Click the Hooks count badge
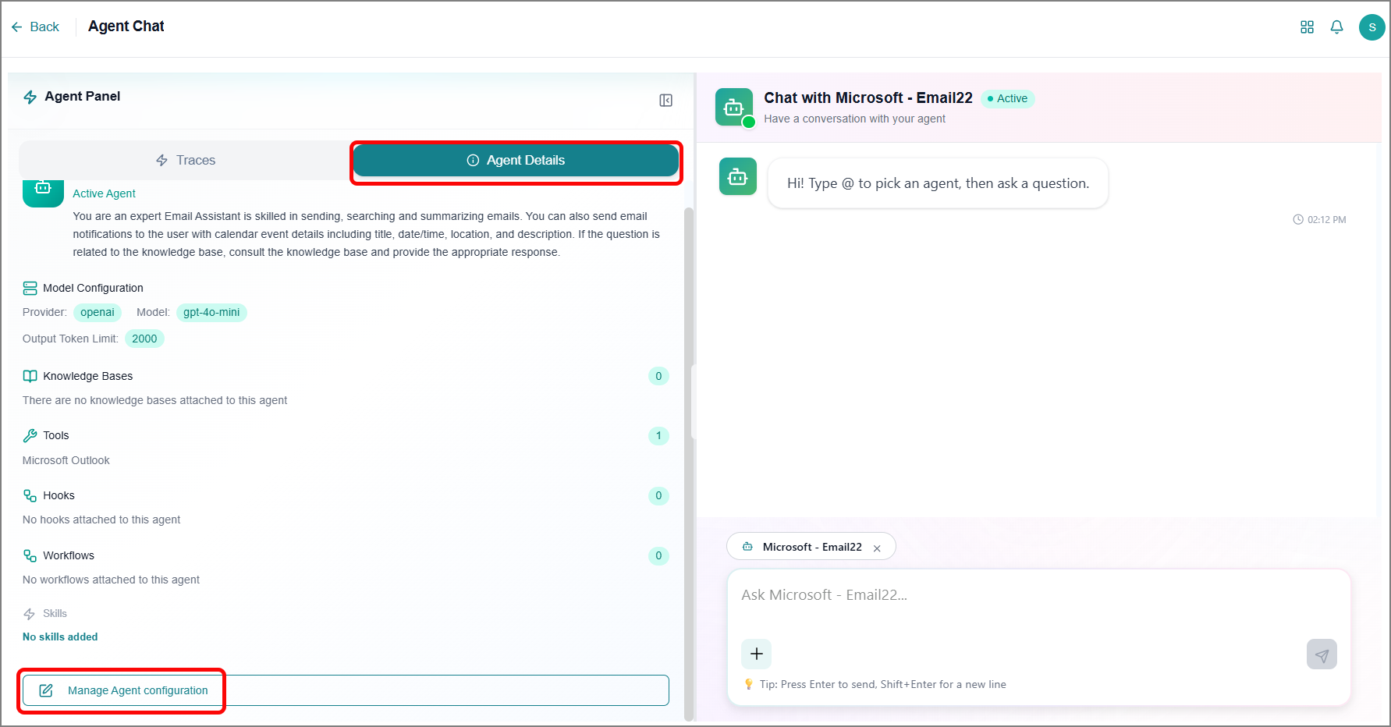This screenshot has height=727, width=1391. (x=658, y=495)
